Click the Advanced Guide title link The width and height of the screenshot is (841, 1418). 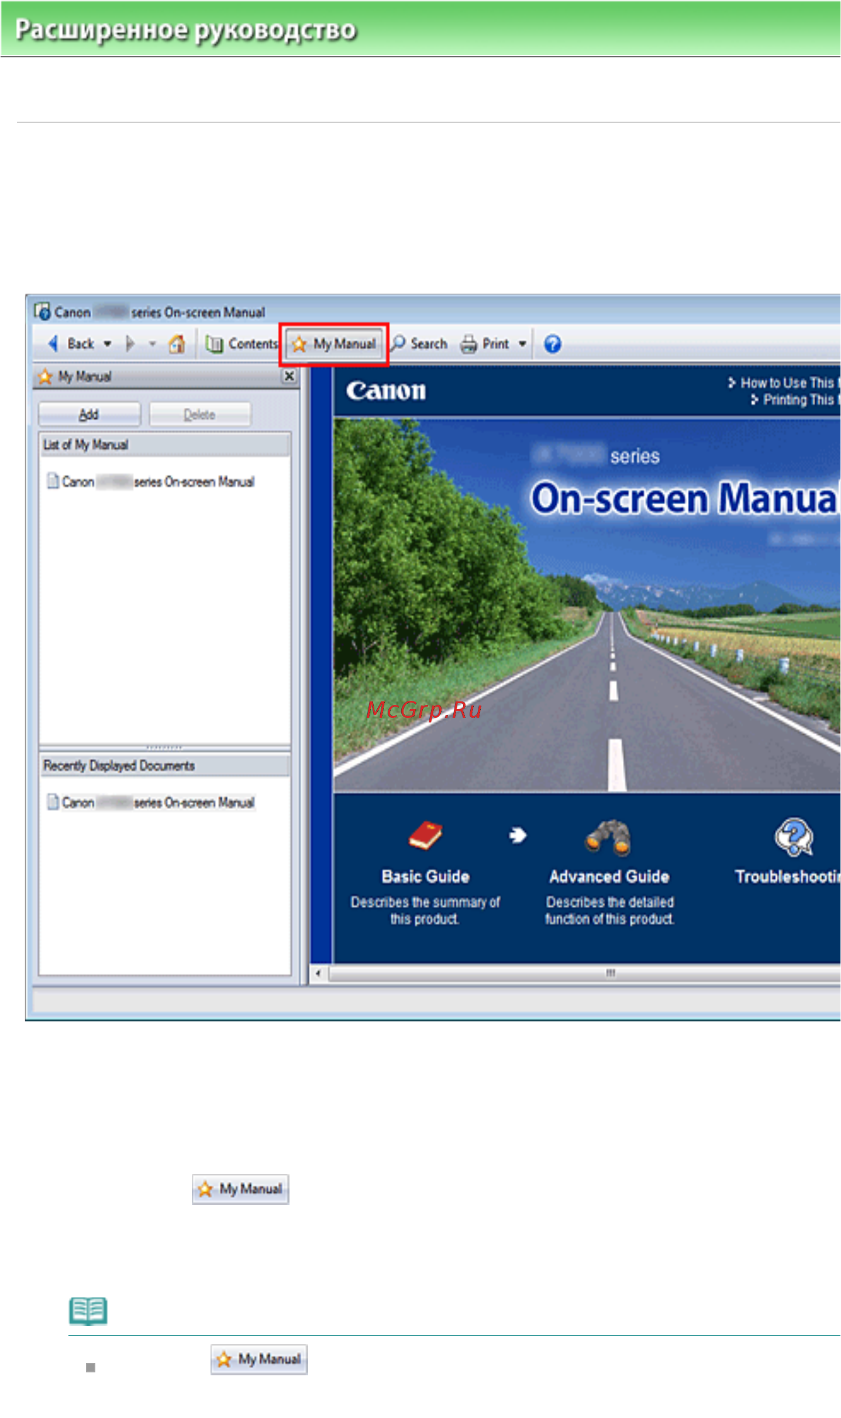[x=609, y=876]
